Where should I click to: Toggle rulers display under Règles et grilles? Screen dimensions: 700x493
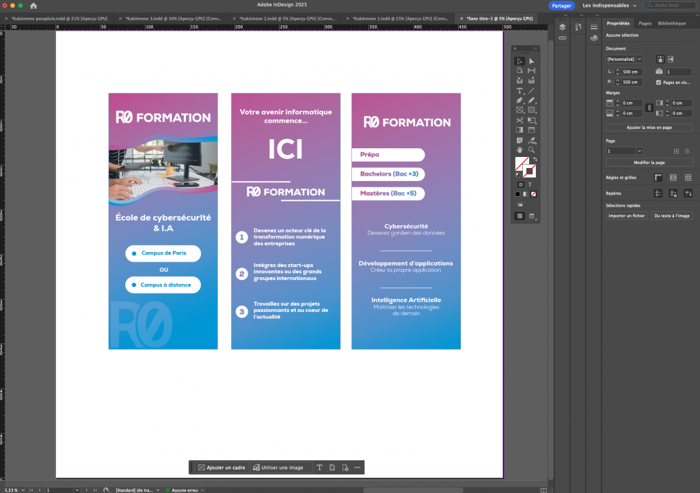pyautogui.click(x=658, y=178)
